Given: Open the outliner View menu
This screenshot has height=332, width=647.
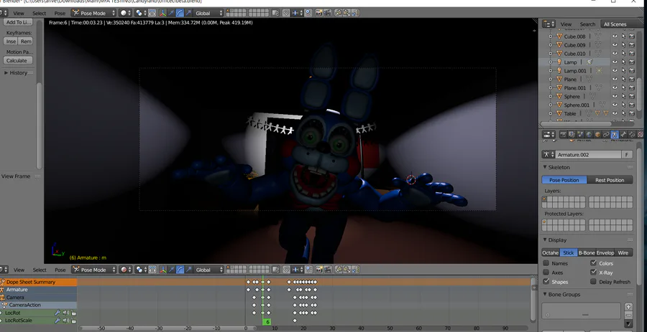Looking at the screenshot, I should pyautogui.click(x=566, y=24).
